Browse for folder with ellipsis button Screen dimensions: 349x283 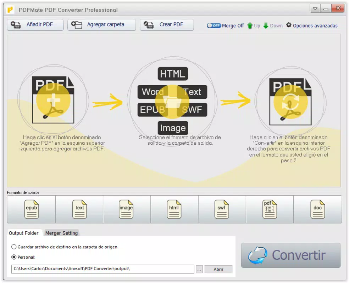(199, 269)
